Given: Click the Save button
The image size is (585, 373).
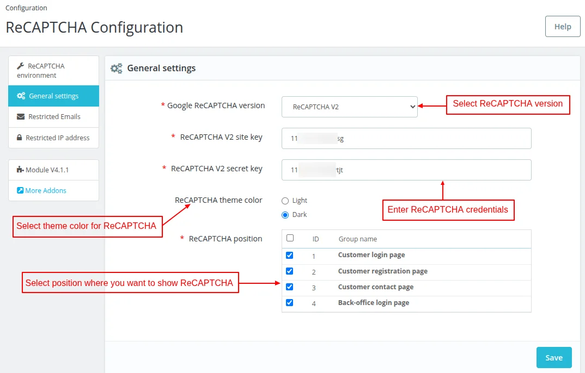Looking at the screenshot, I should click(554, 358).
